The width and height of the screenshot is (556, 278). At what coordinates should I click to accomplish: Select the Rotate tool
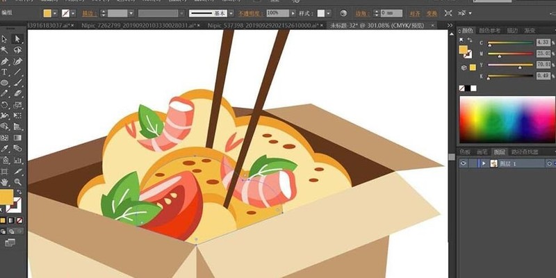pyautogui.click(x=5, y=105)
